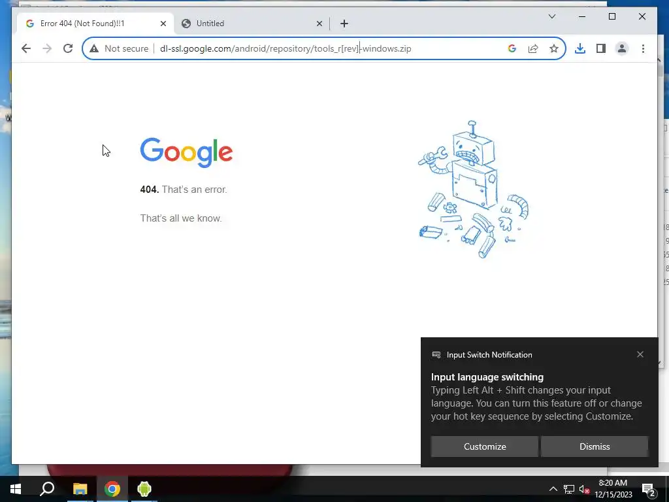Click Chrome icon in taskbar
This screenshot has height=502, width=669.
112,489
